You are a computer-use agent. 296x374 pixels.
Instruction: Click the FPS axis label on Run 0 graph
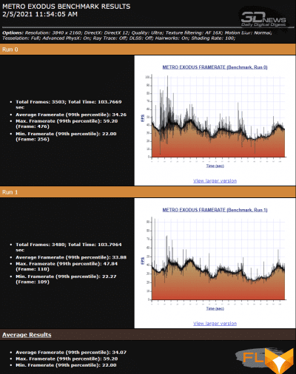click(142, 118)
